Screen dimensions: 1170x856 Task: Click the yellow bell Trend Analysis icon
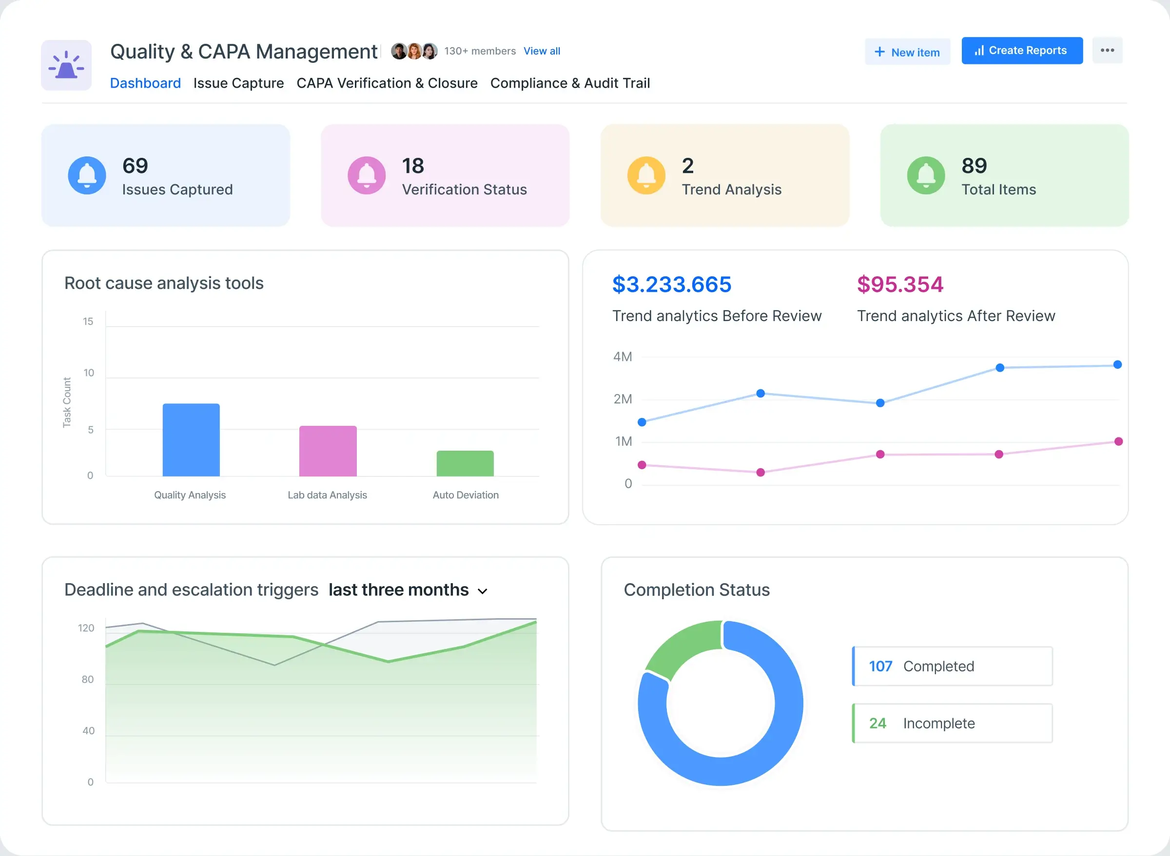[x=646, y=176]
